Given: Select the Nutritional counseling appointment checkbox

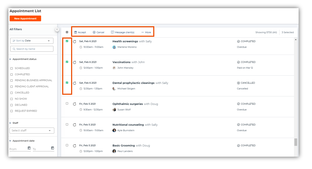Looking at the screenshot, I should coord(67,124).
